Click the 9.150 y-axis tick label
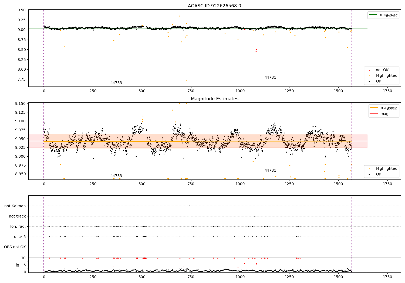This screenshot has width=405, height=283. [x=20, y=103]
